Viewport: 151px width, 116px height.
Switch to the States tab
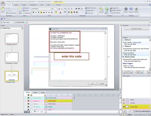(35, 92)
